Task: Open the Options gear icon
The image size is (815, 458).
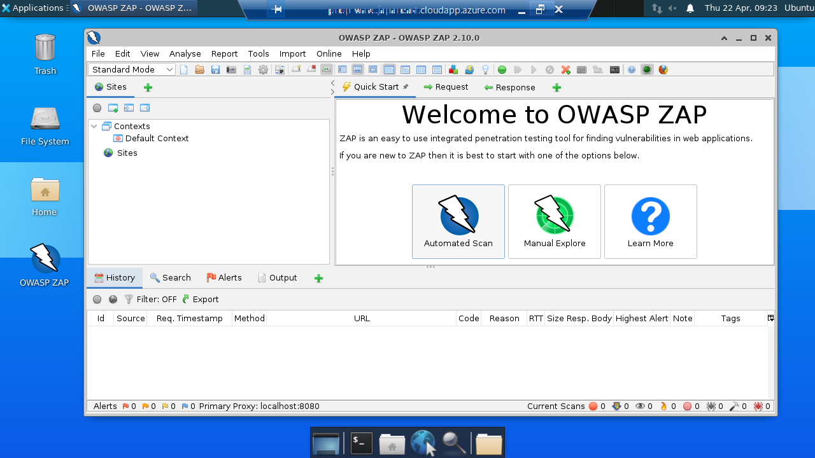Action: [x=263, y=69]
